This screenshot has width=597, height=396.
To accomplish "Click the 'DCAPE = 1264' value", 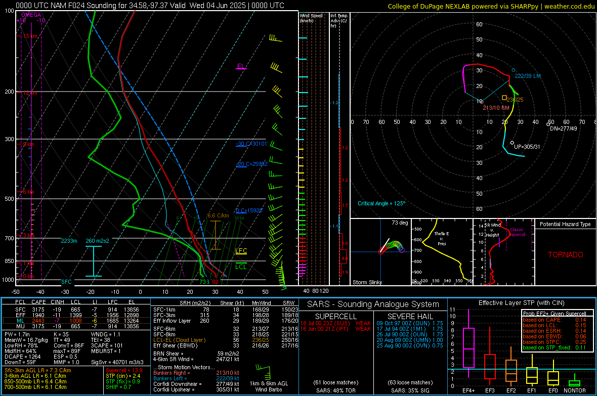I will click(22, 357).
